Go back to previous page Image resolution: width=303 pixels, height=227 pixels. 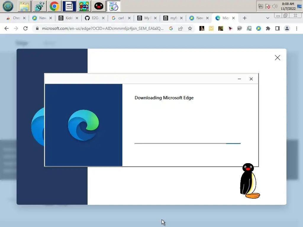pos(7,29)
